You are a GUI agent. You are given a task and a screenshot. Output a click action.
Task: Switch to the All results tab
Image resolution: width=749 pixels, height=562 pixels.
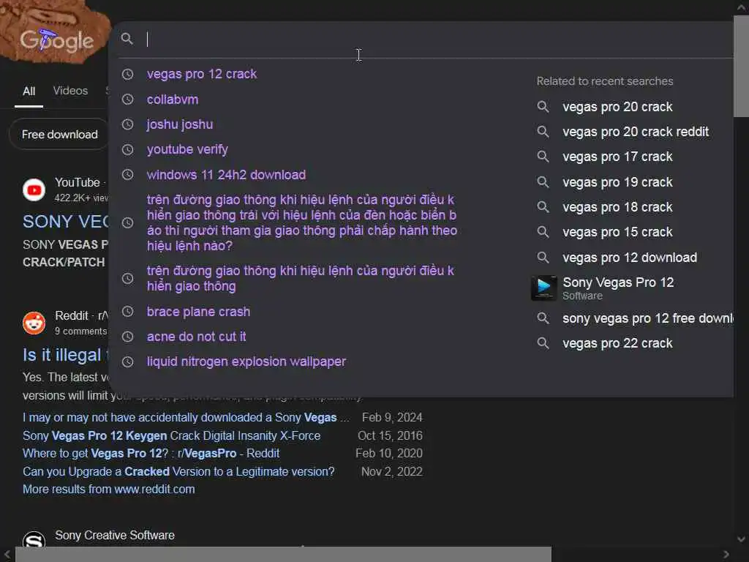click(29, 91)
